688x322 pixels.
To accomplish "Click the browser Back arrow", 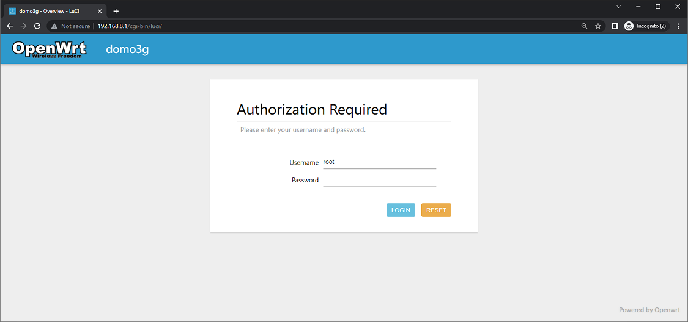I will (x=9, y=26).
